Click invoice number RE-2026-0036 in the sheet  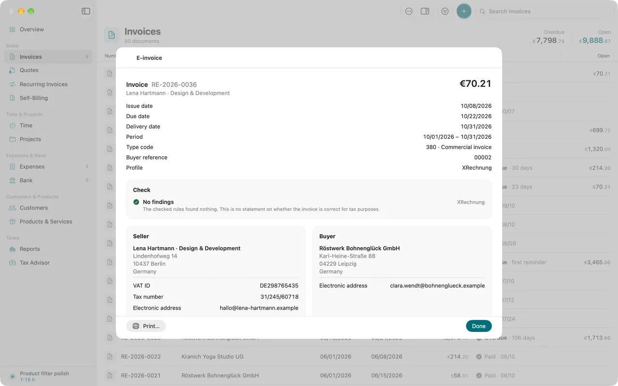click(174, 84)
